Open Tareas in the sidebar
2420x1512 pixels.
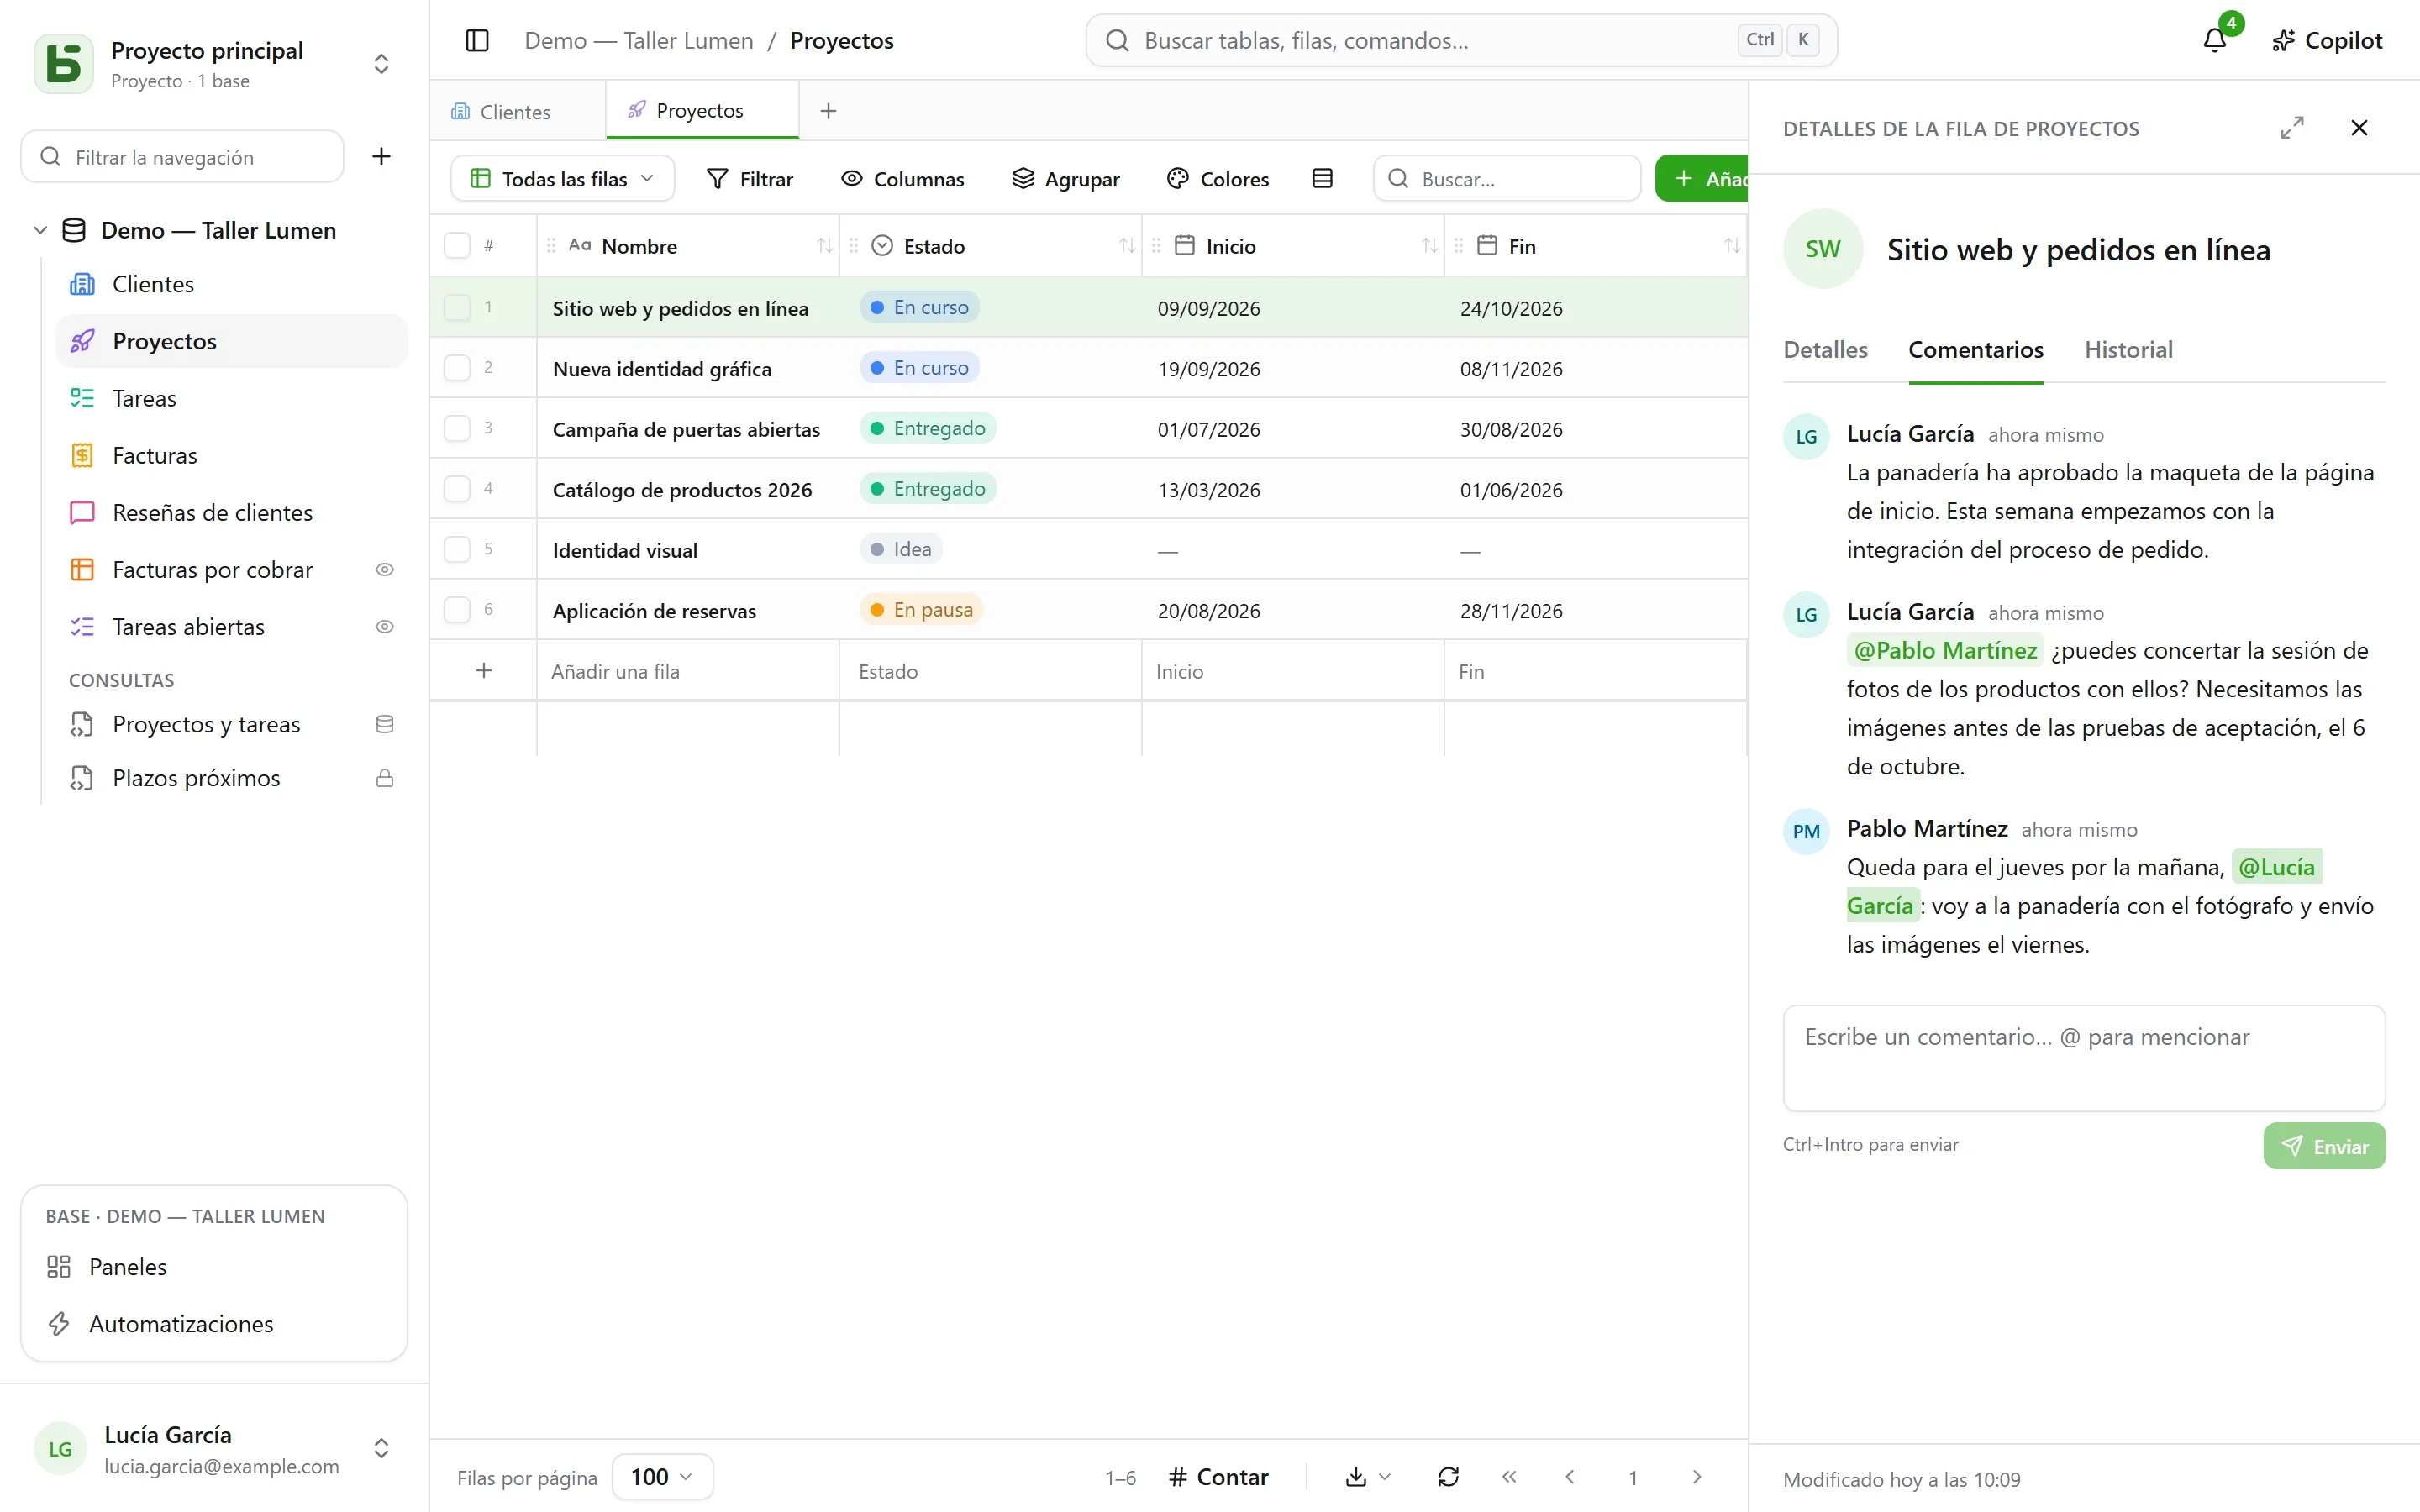pyautogui.click(x=232, y=398)
